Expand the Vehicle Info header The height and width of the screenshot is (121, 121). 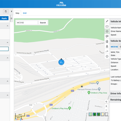click(x=116, y=21)
